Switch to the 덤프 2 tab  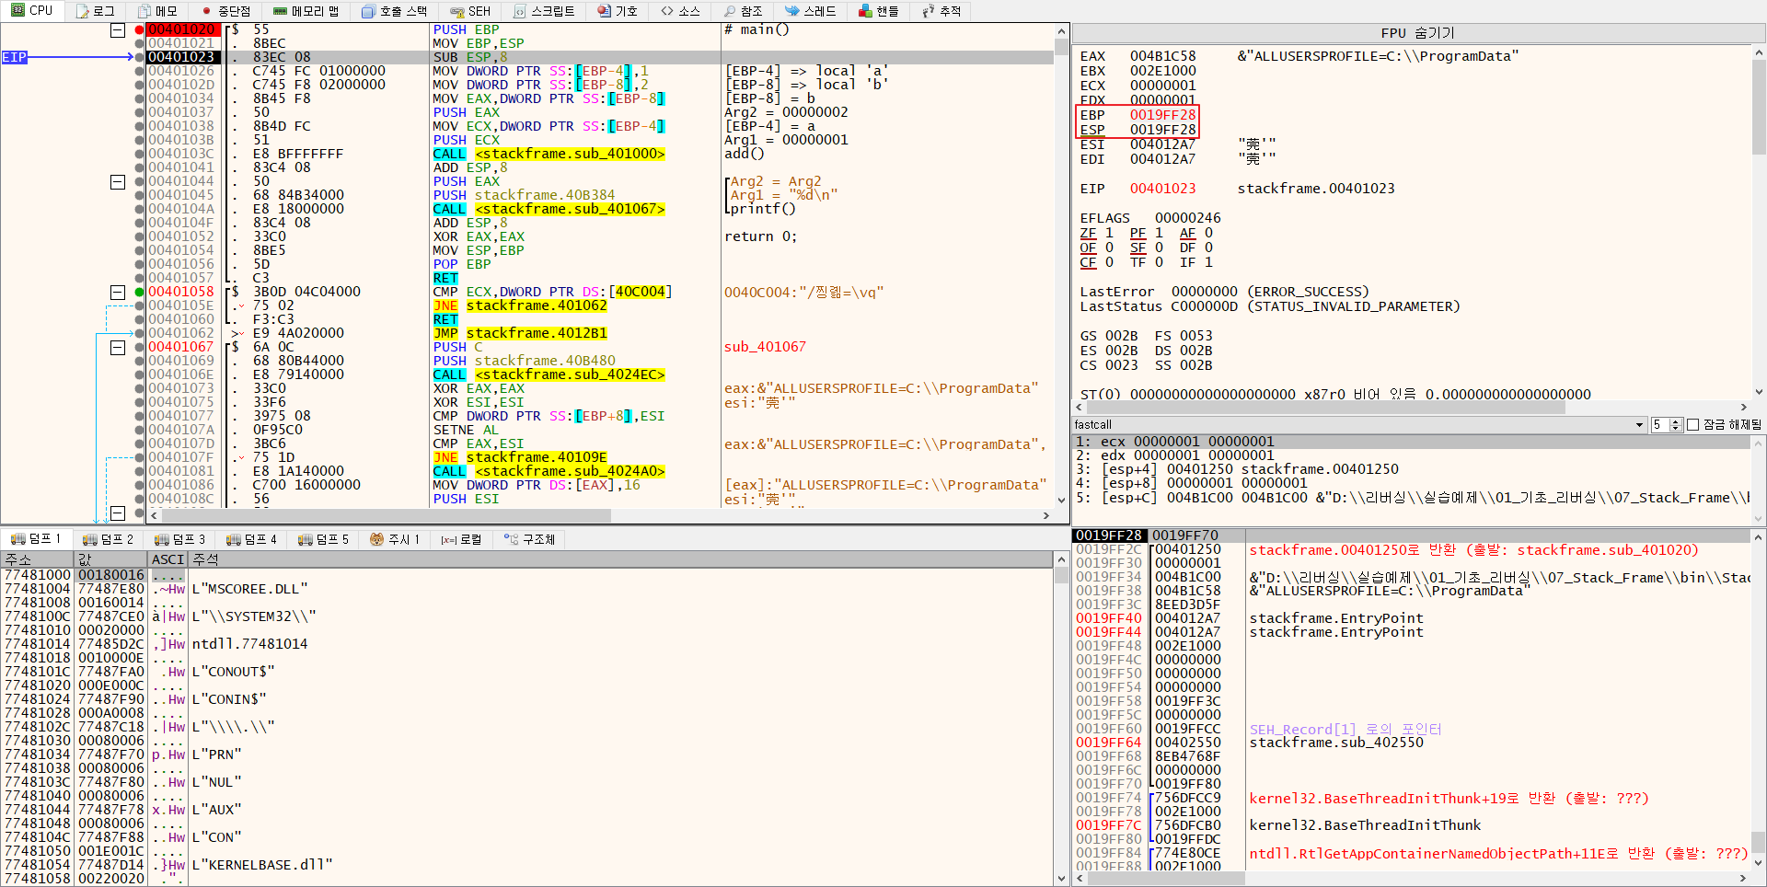pyautogui.click(x=108, y=539)
